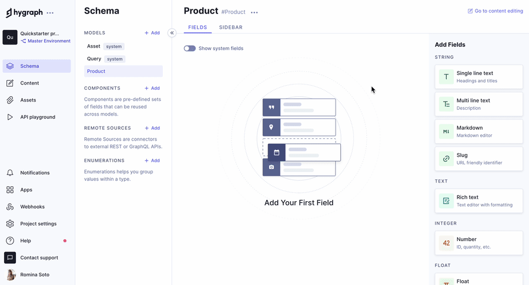Open Quickstarter project environment switcher

coord(36,38)
